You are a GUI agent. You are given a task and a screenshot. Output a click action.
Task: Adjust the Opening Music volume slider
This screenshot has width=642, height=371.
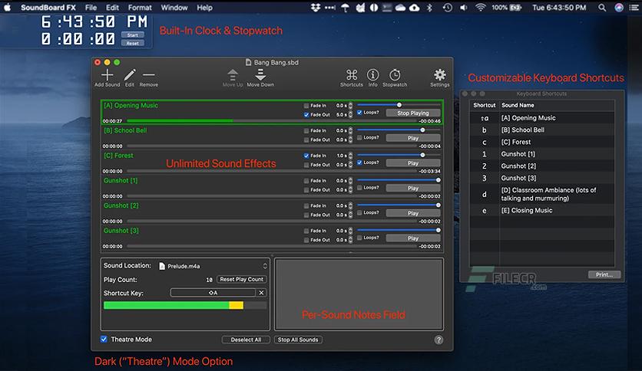coord(399,105)
